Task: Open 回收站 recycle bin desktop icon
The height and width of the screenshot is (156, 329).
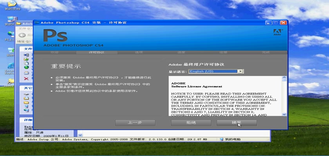Action: (x=10, y=52)
